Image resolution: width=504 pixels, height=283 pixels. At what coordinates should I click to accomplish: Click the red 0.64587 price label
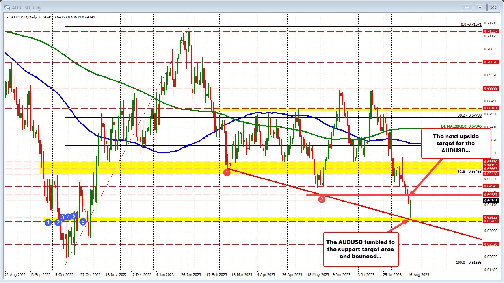[490, 194]
